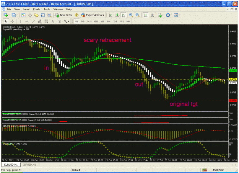Viewport: 239px width, 173px height.
Task: Select the Horizontal Line tool
Action: pos(27,21)
